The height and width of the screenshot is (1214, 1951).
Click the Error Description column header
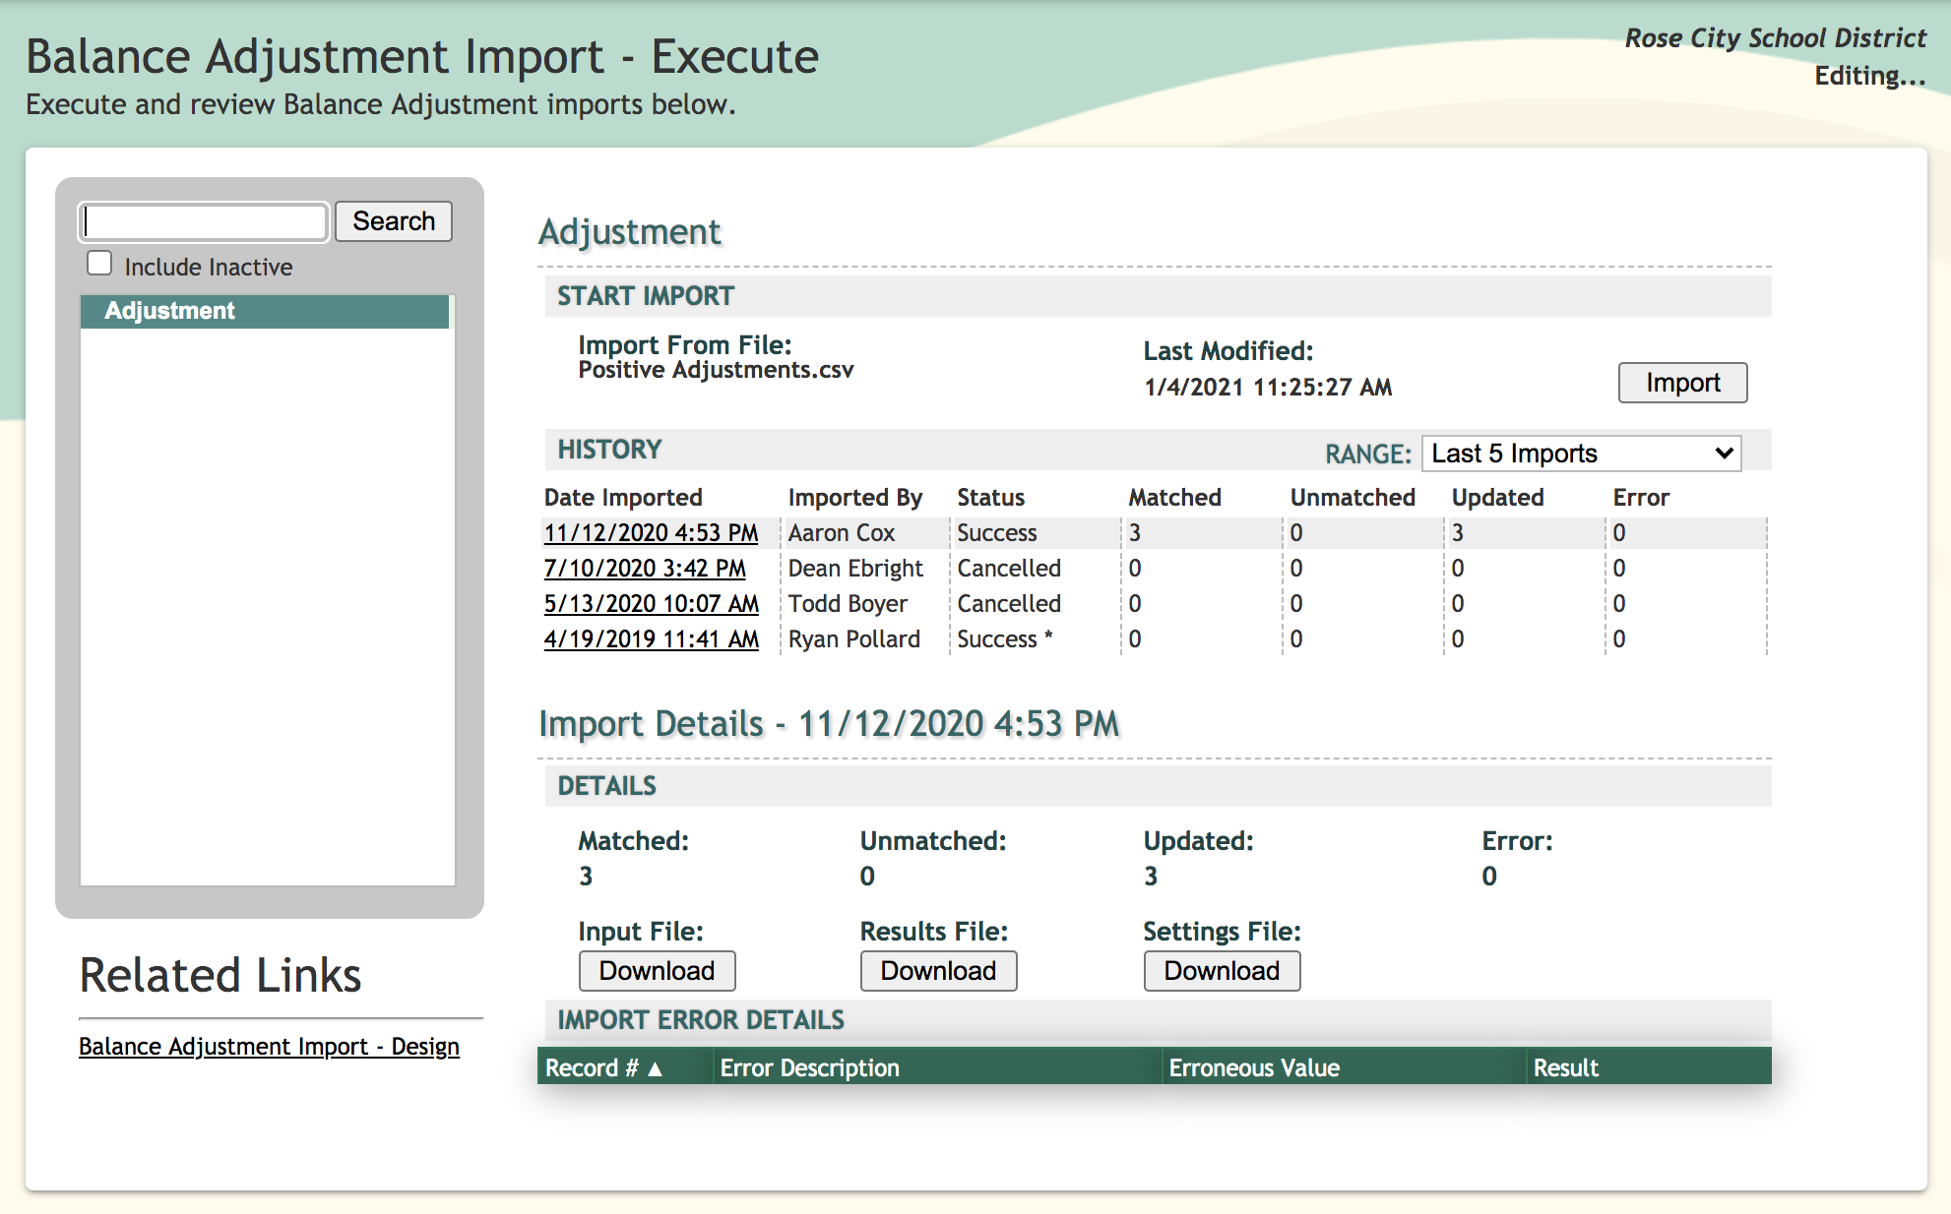coord(809,1067)
